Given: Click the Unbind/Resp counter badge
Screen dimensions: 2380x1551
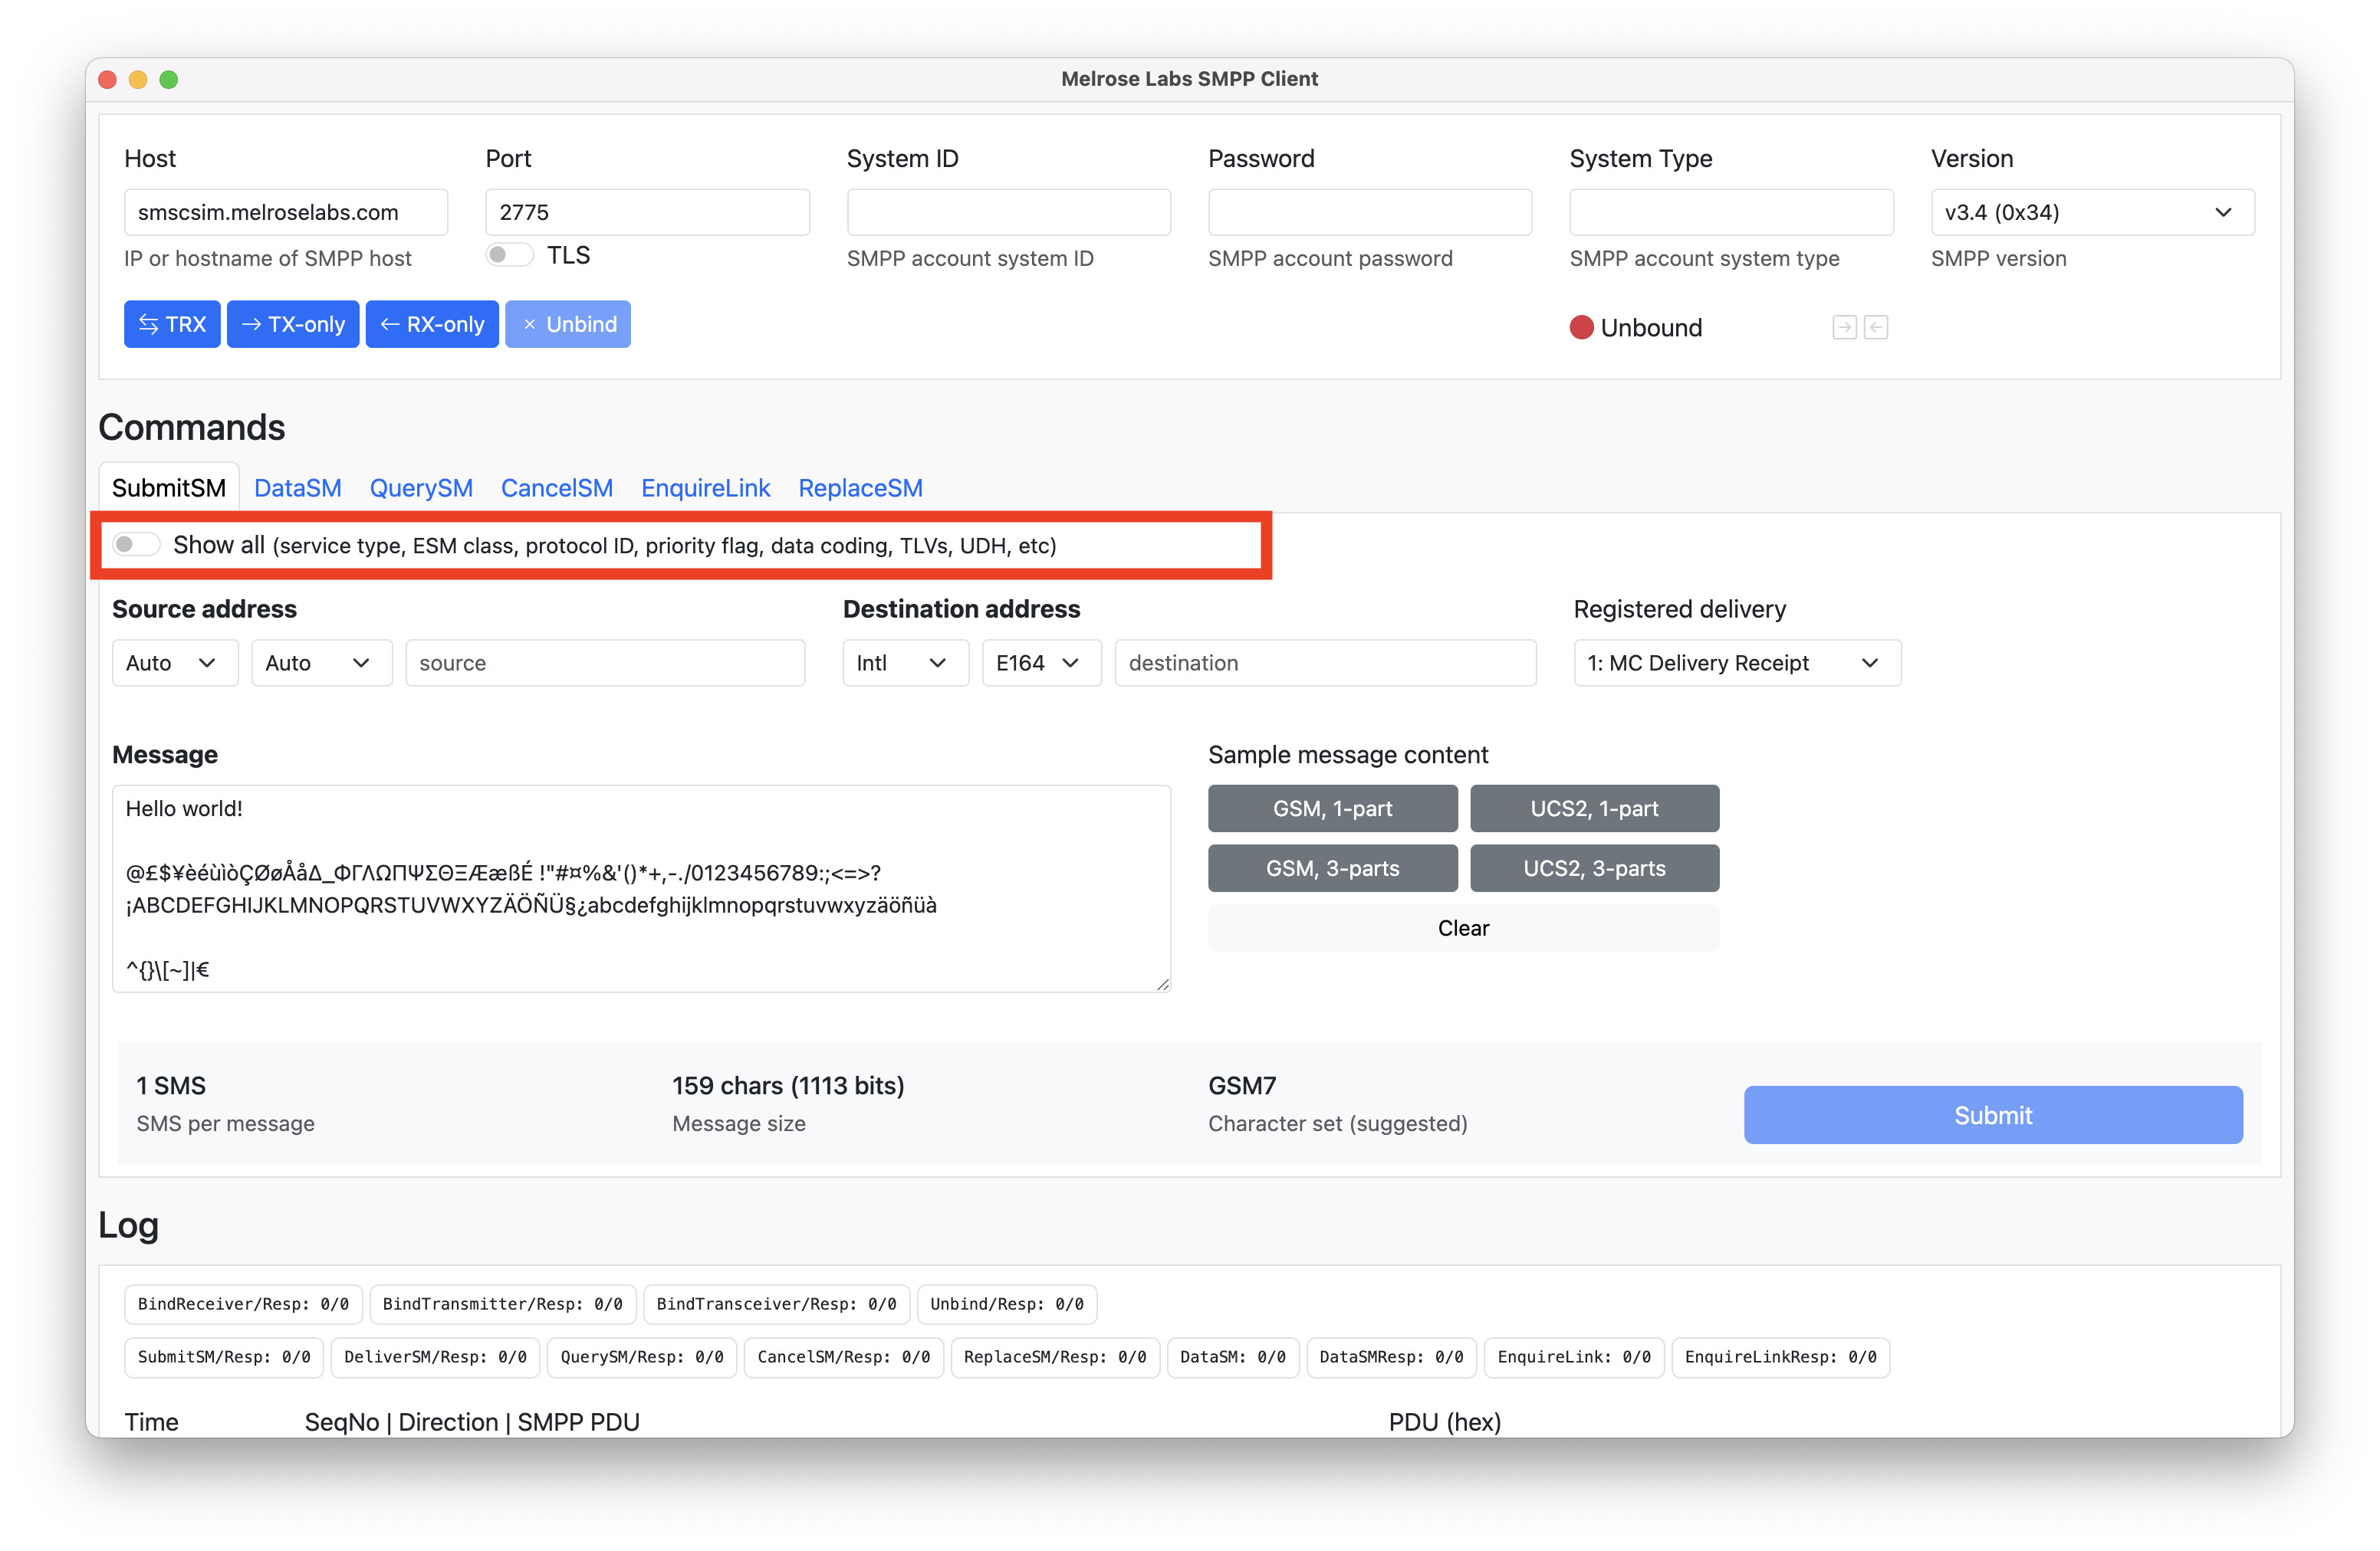Looking at the screenshot, I should point(1006,1303).
